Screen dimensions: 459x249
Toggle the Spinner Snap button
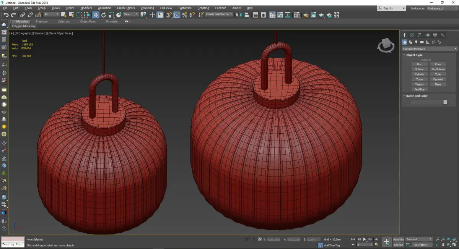[192, 15]
